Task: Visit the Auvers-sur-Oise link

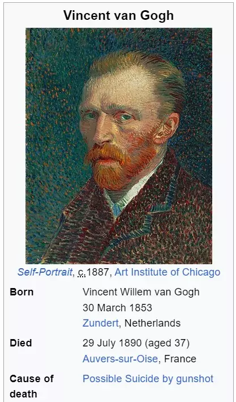Action: tap(120, 358)
